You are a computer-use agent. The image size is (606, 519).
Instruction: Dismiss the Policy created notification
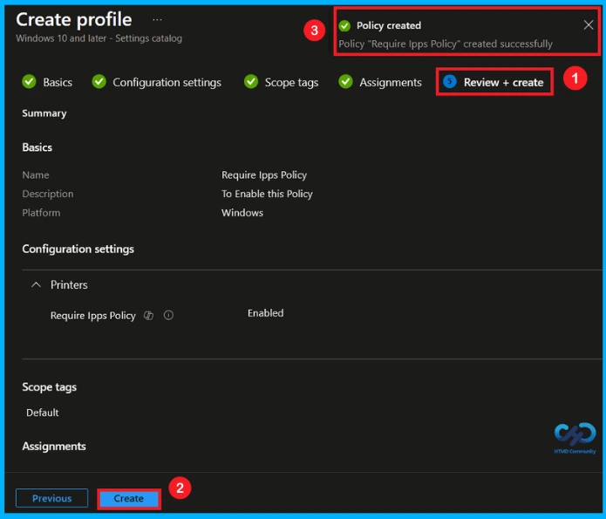(x=589, y=25)
